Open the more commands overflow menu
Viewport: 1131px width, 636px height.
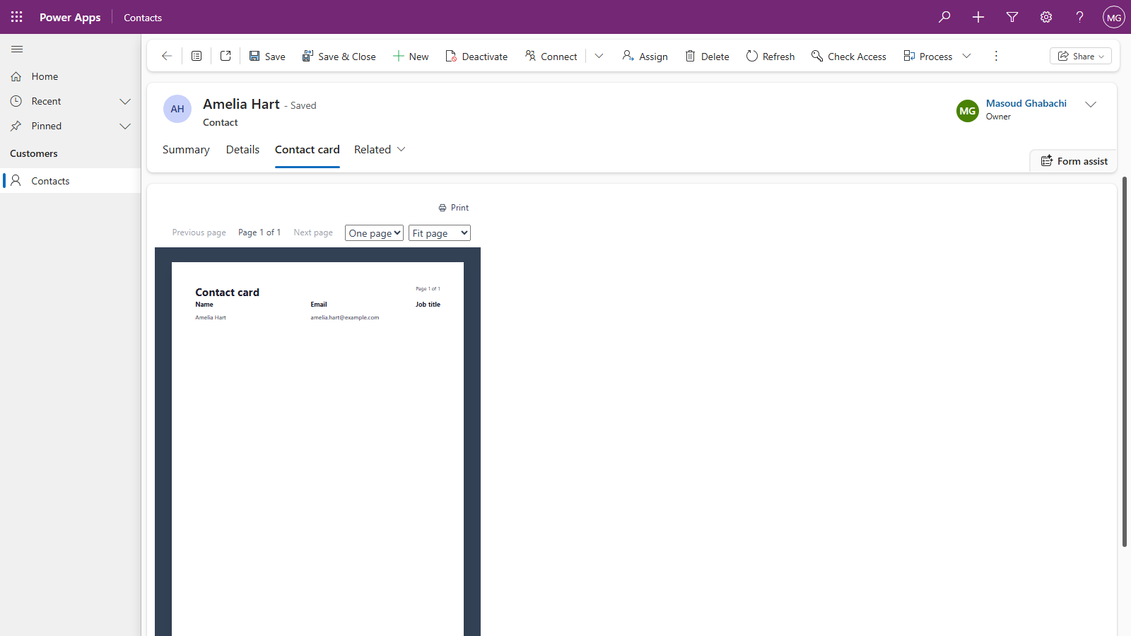[996, 56]
